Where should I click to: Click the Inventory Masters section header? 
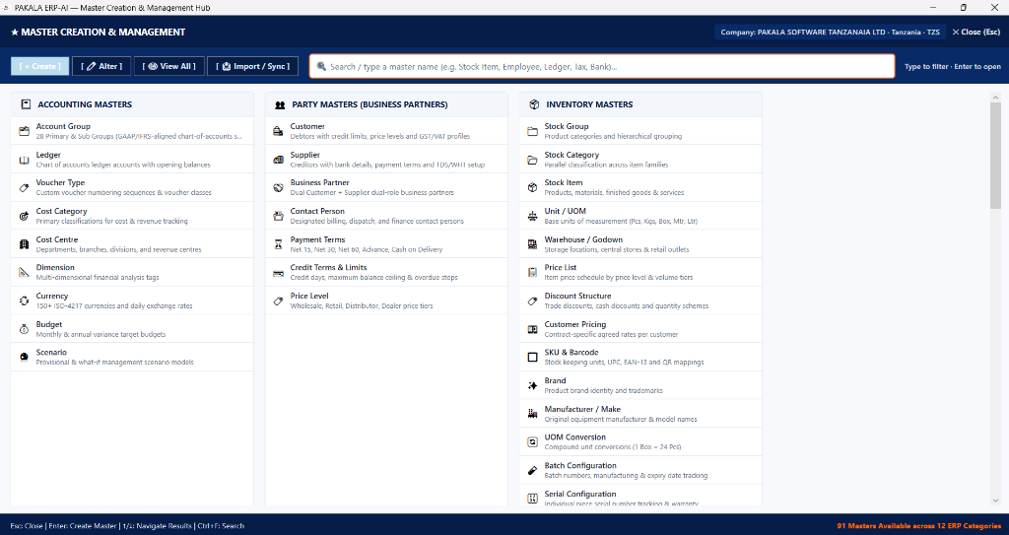point(640,104)
